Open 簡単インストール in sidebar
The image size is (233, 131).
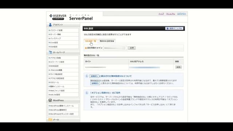63,87
